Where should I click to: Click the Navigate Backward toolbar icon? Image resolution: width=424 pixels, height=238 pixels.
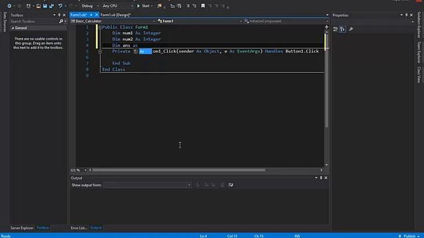(x=9, y=6)
